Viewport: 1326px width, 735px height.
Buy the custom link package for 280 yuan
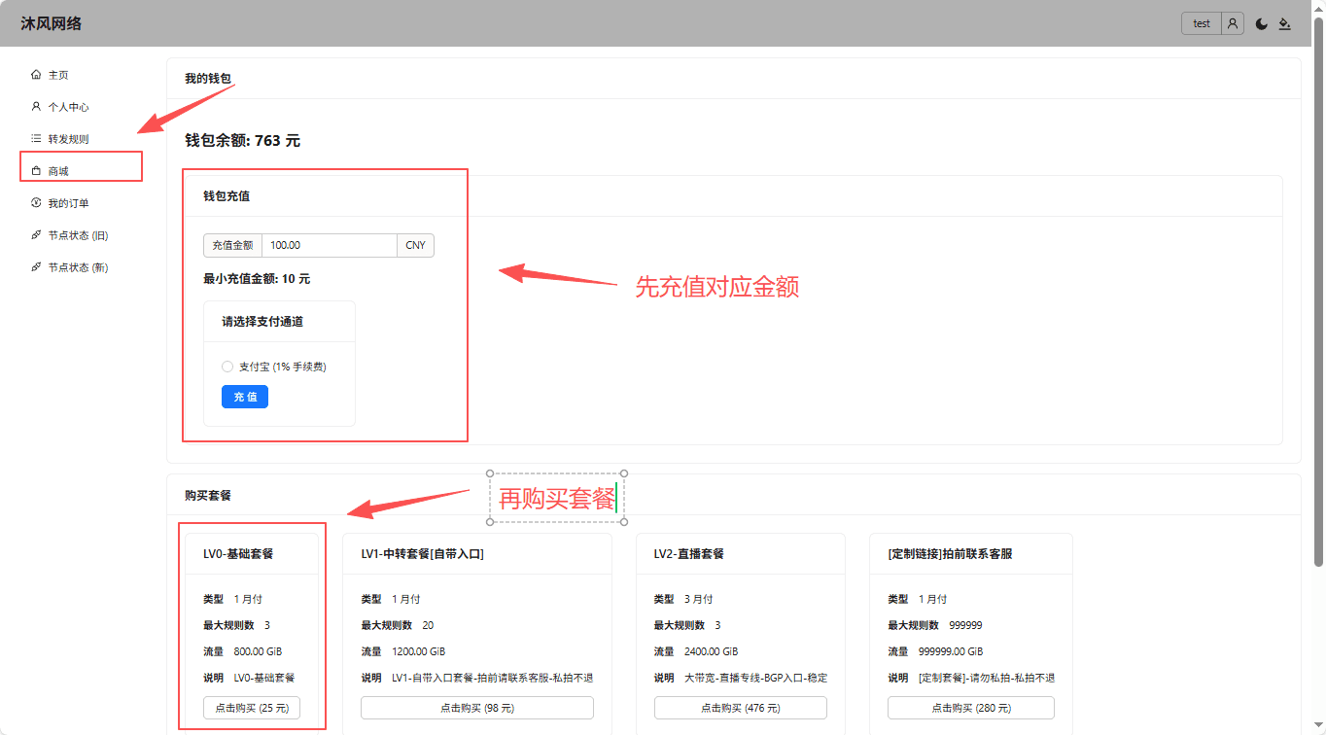click(970, 708)
